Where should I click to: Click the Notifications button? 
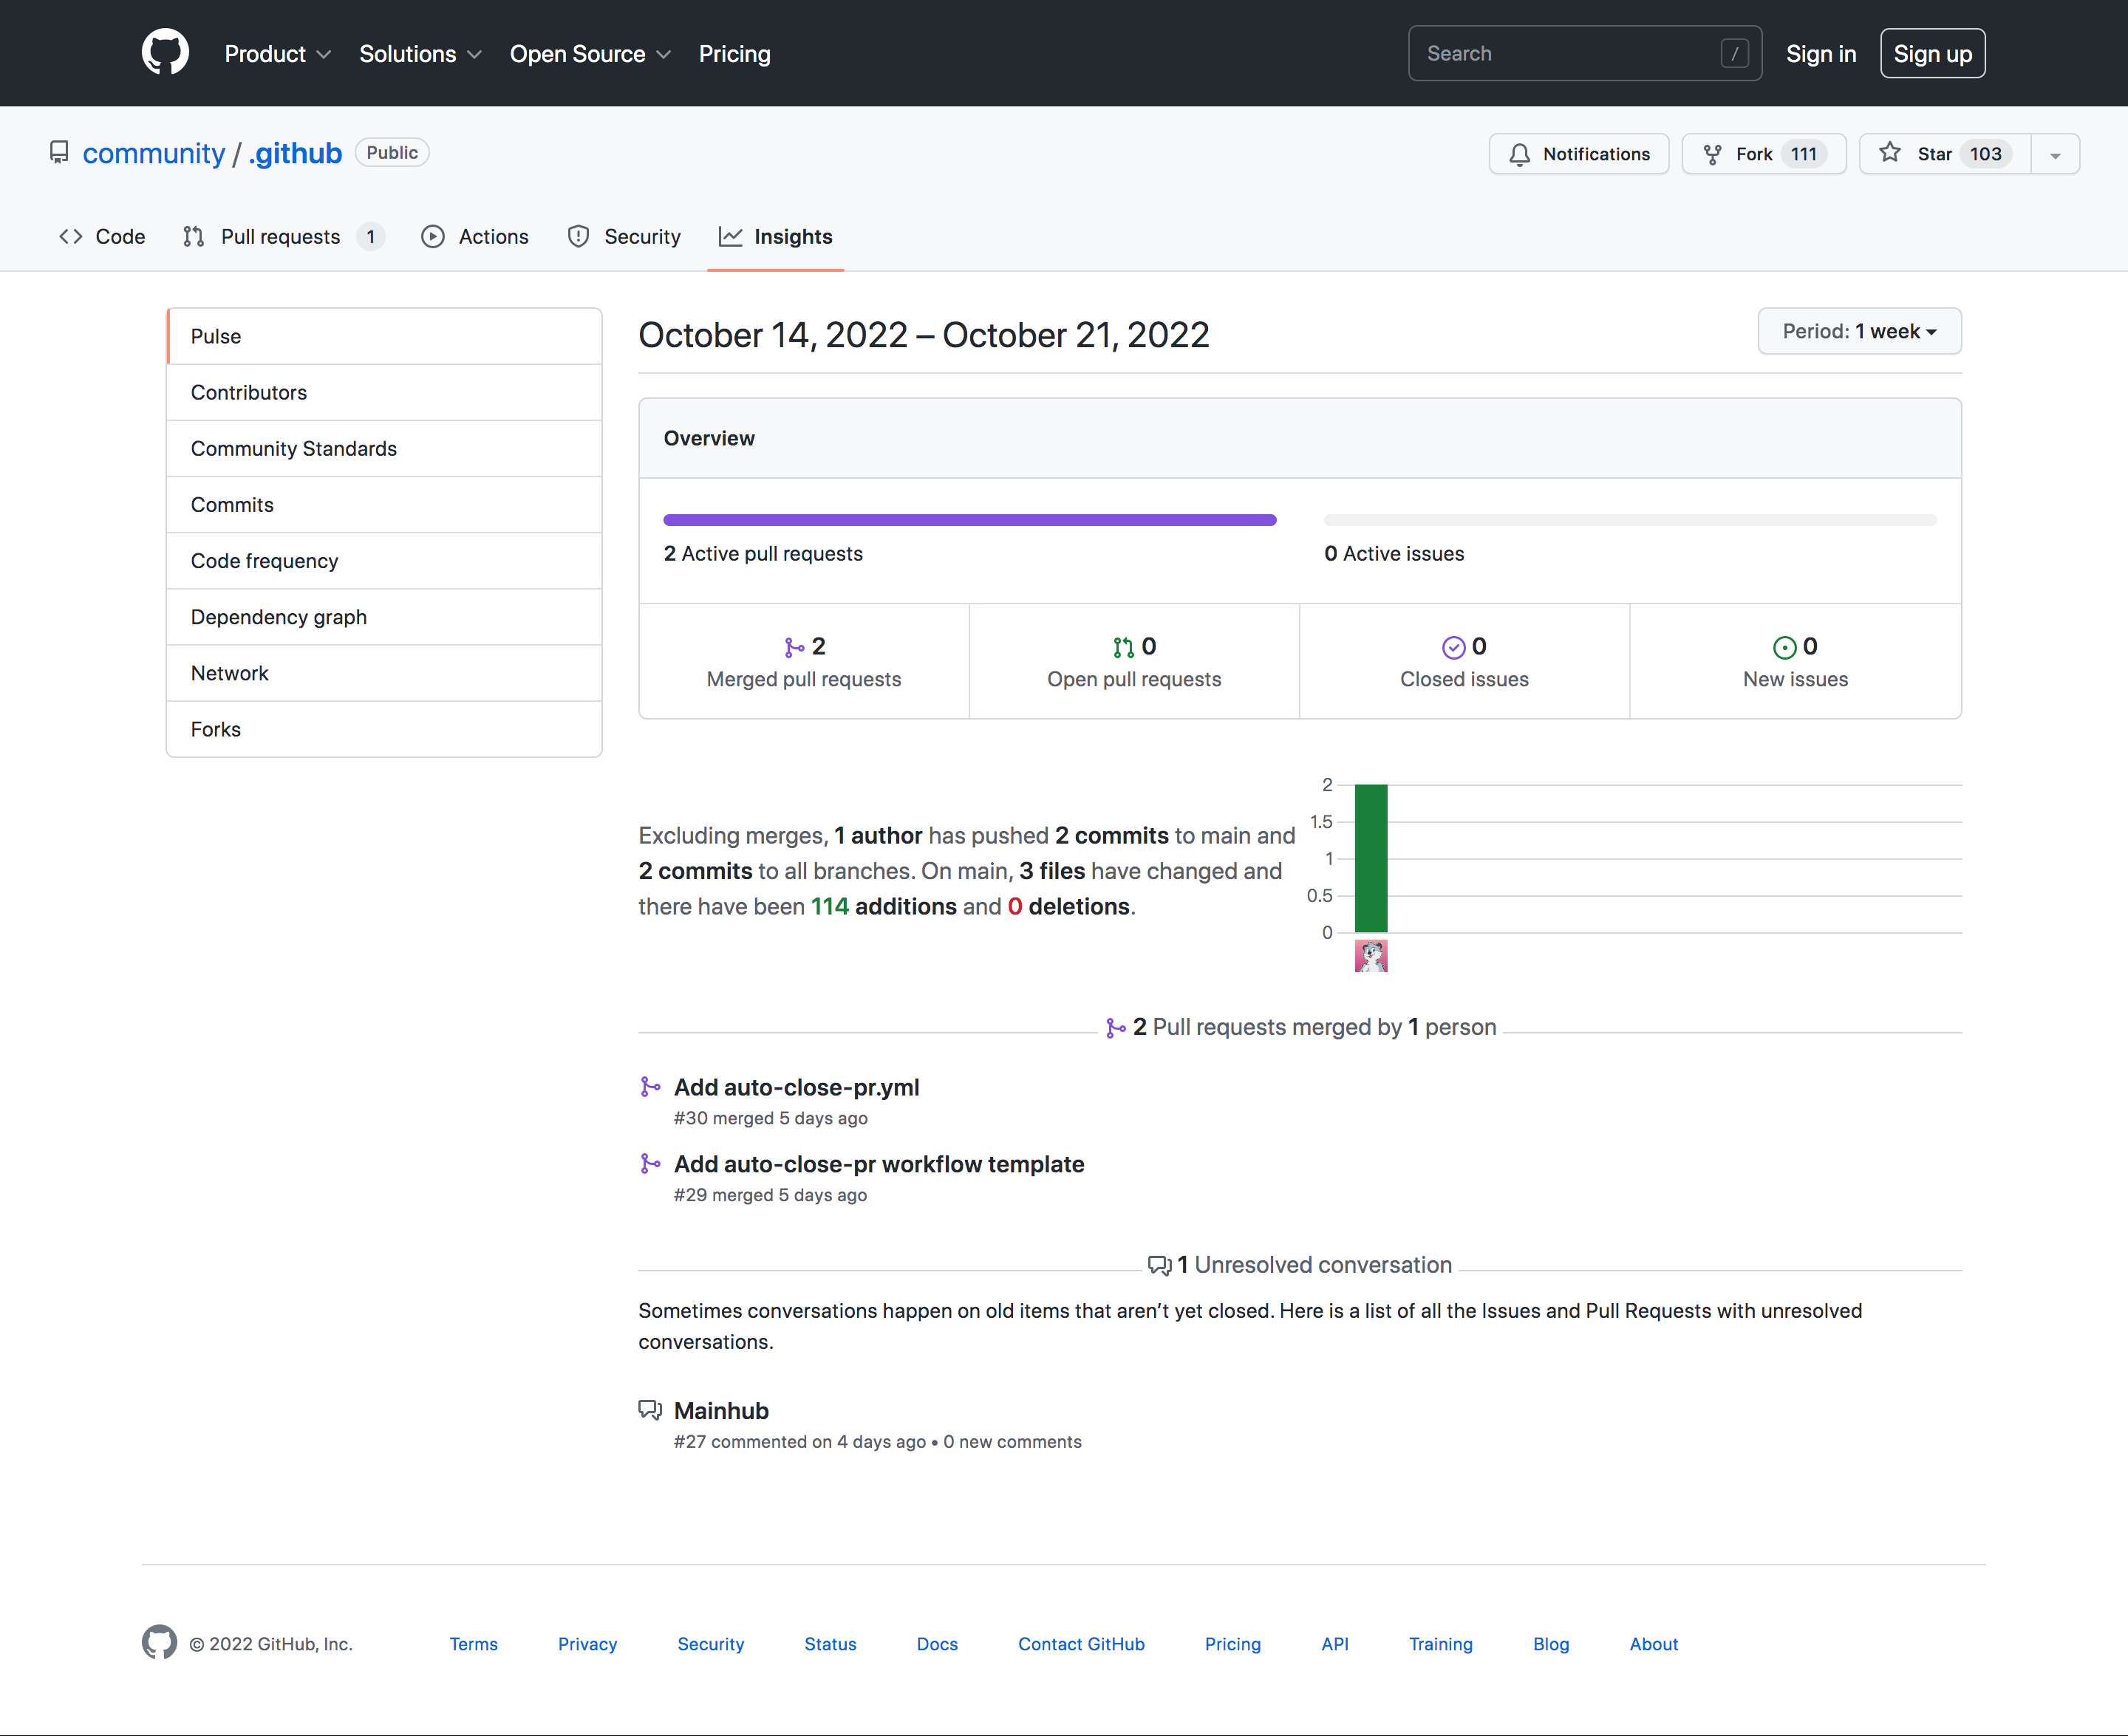[x=1579, y=154]
